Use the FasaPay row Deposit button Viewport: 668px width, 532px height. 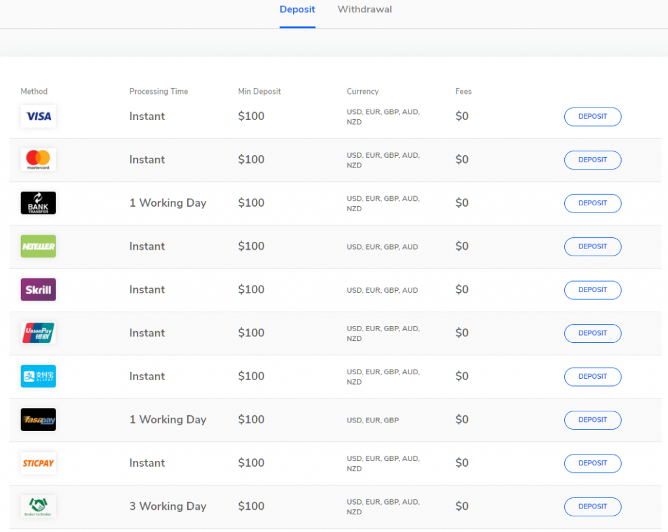point(592,420)
